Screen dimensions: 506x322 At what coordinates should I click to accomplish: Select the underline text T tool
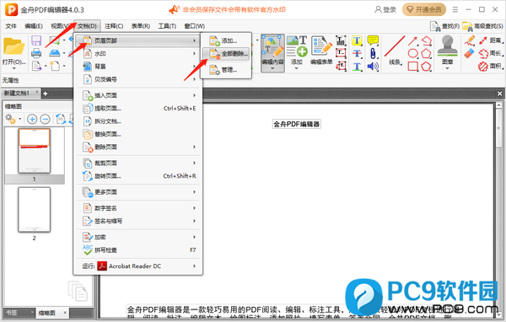pos(357,67)
